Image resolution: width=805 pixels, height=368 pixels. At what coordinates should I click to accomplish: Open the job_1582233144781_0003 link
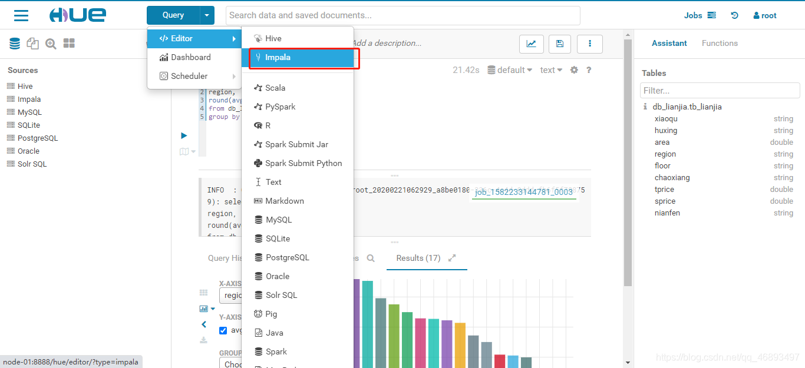pos(524,192)
